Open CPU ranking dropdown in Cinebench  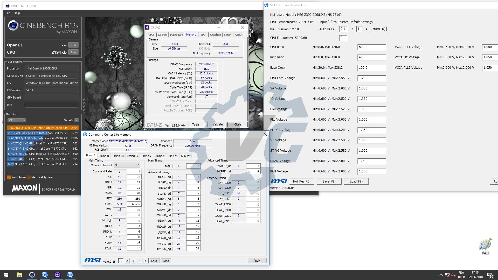point(17,120)
